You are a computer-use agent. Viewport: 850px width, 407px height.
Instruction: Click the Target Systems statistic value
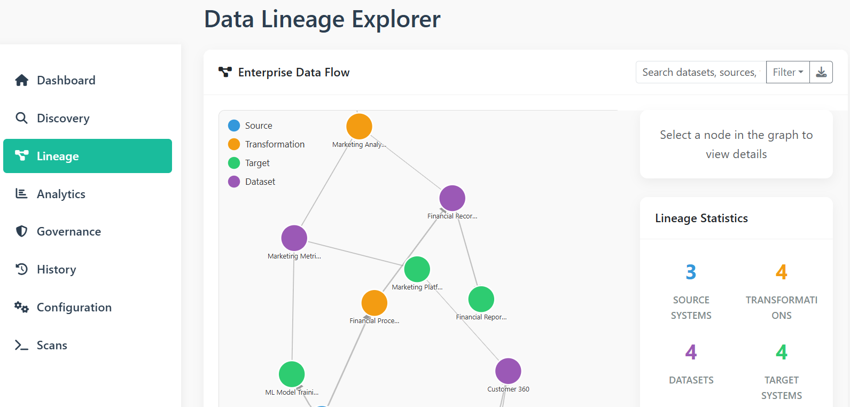(x=782, y=353)
